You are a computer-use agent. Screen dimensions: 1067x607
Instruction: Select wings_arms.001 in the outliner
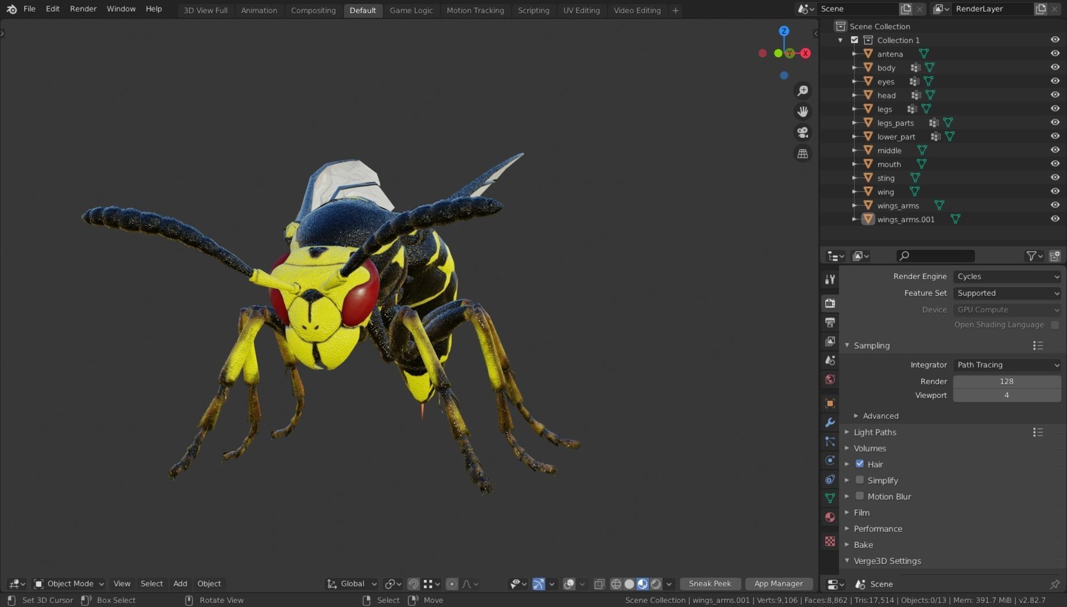pyautogui.click(x=906, y=219)
